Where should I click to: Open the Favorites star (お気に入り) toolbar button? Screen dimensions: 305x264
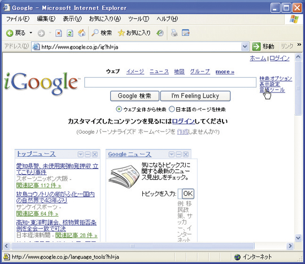pyautogui.click(x=134, y=33)
